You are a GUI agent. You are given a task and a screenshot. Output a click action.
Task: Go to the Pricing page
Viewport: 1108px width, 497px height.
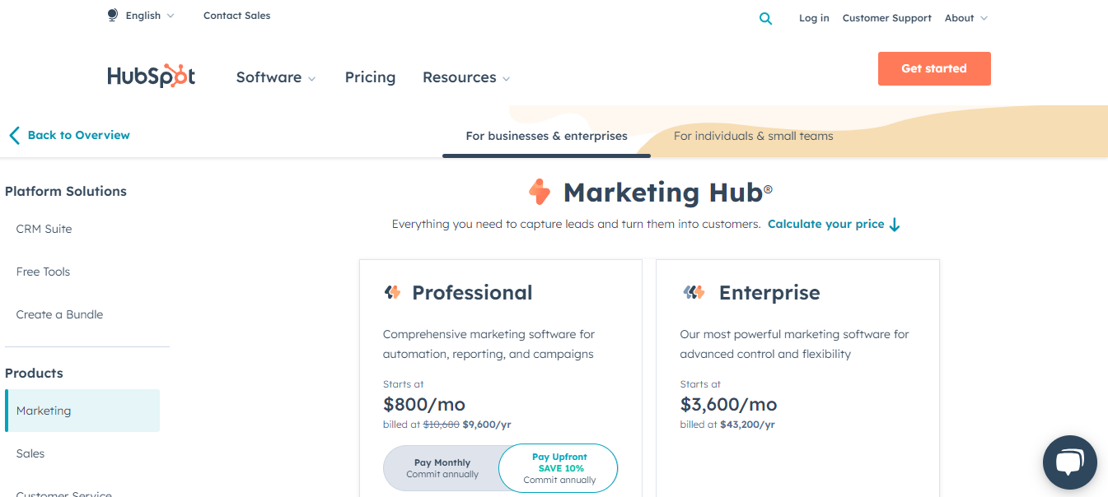pyautogui.click(x=370, y=77)
